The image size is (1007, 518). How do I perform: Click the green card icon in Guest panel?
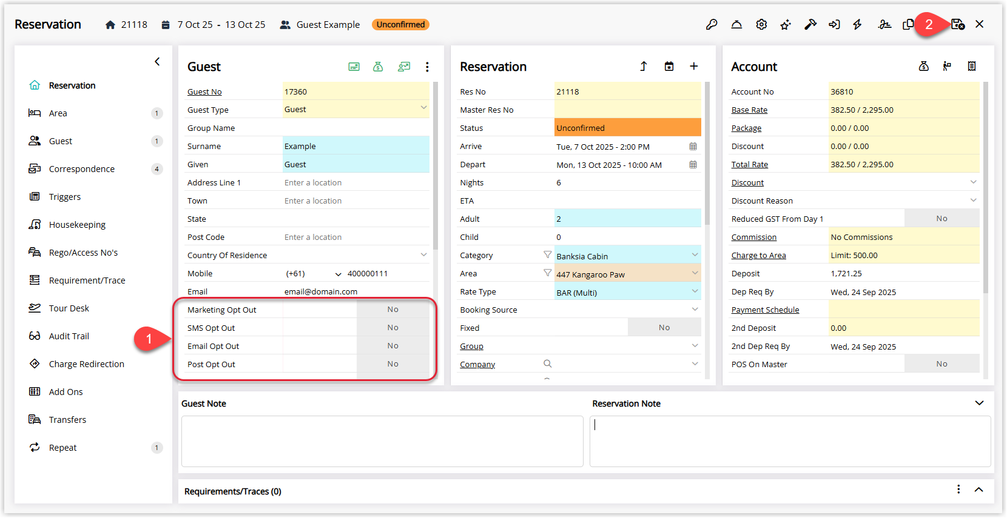click(354, 67)
